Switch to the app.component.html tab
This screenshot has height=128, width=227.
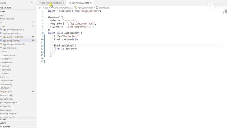click(x=51, y=3)
